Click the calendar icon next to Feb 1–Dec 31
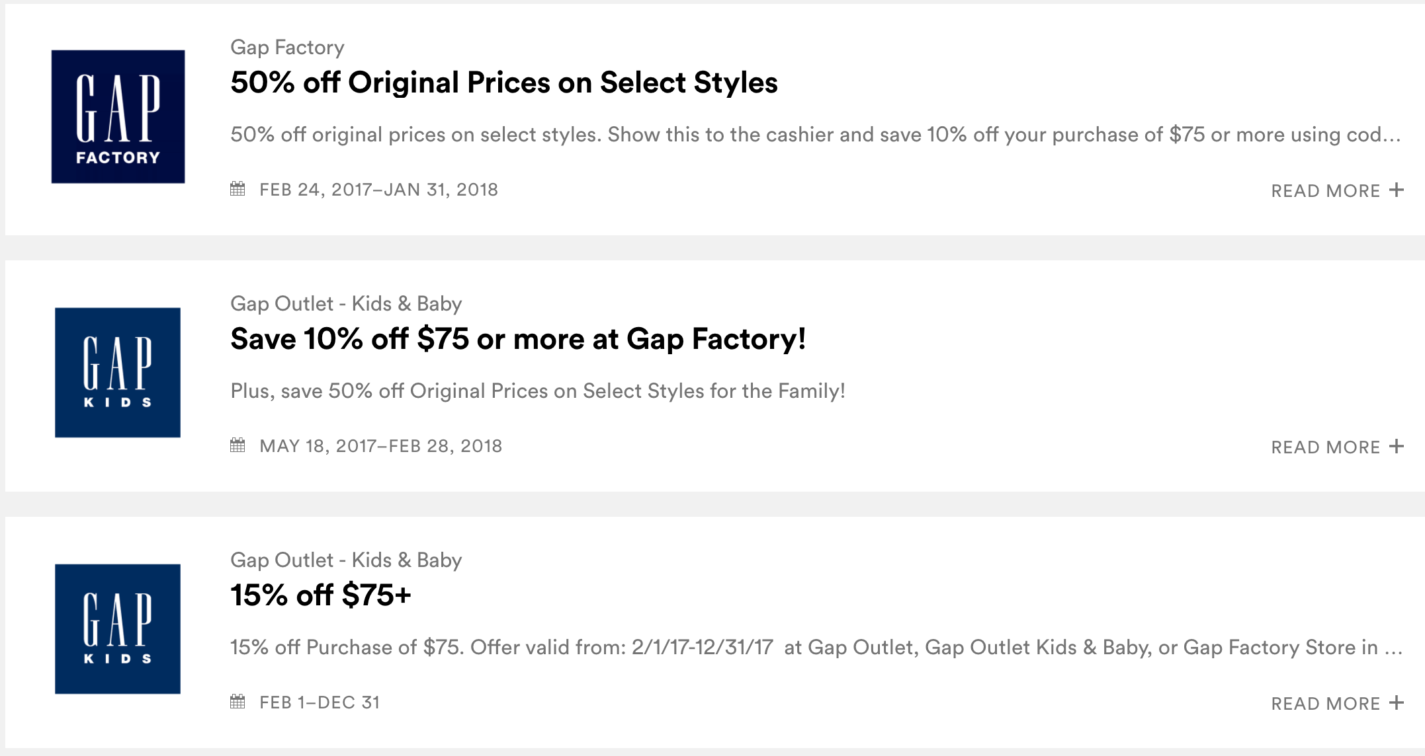1425x756 pixels. click(237, 702)
